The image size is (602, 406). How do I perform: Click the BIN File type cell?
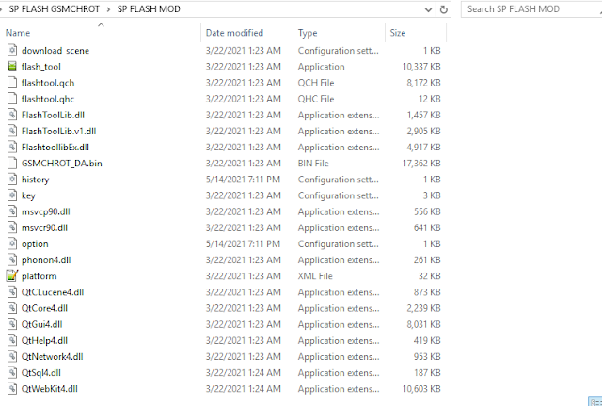coord(313,164)
